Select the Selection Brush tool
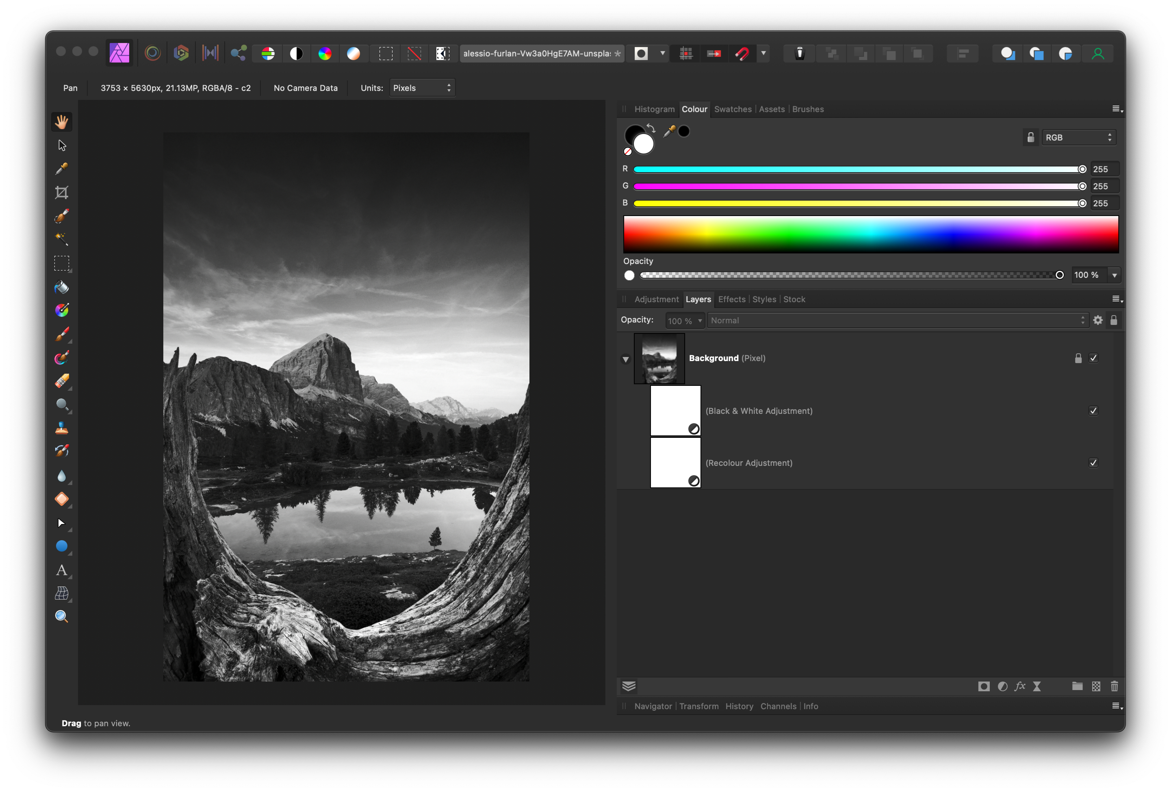The width and height of the screenshot is (1171, 792). pos(61,216)
